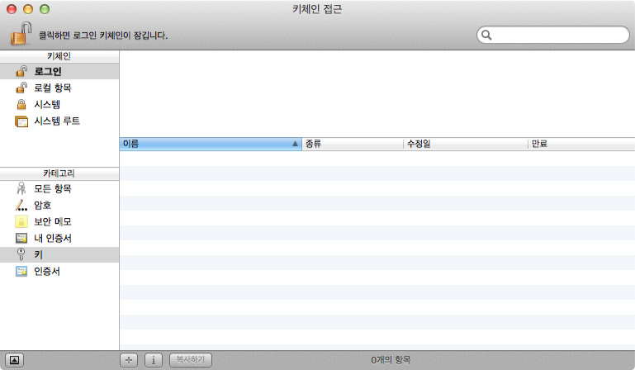Show 모든 항목 category
This screenshot has height=370, width=635.
pos(59,188)
